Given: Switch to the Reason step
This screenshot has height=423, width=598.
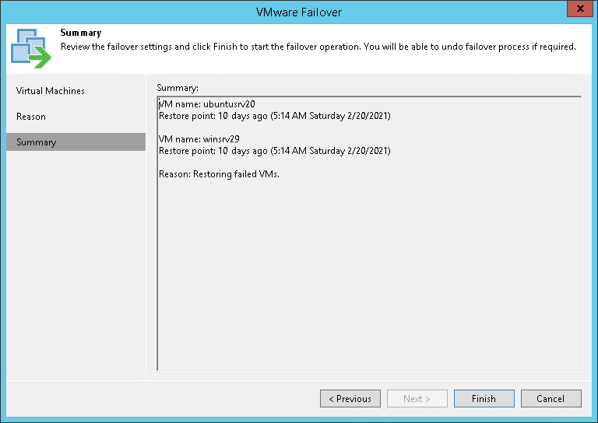Looking at the screenshot, I should [31, 117].
